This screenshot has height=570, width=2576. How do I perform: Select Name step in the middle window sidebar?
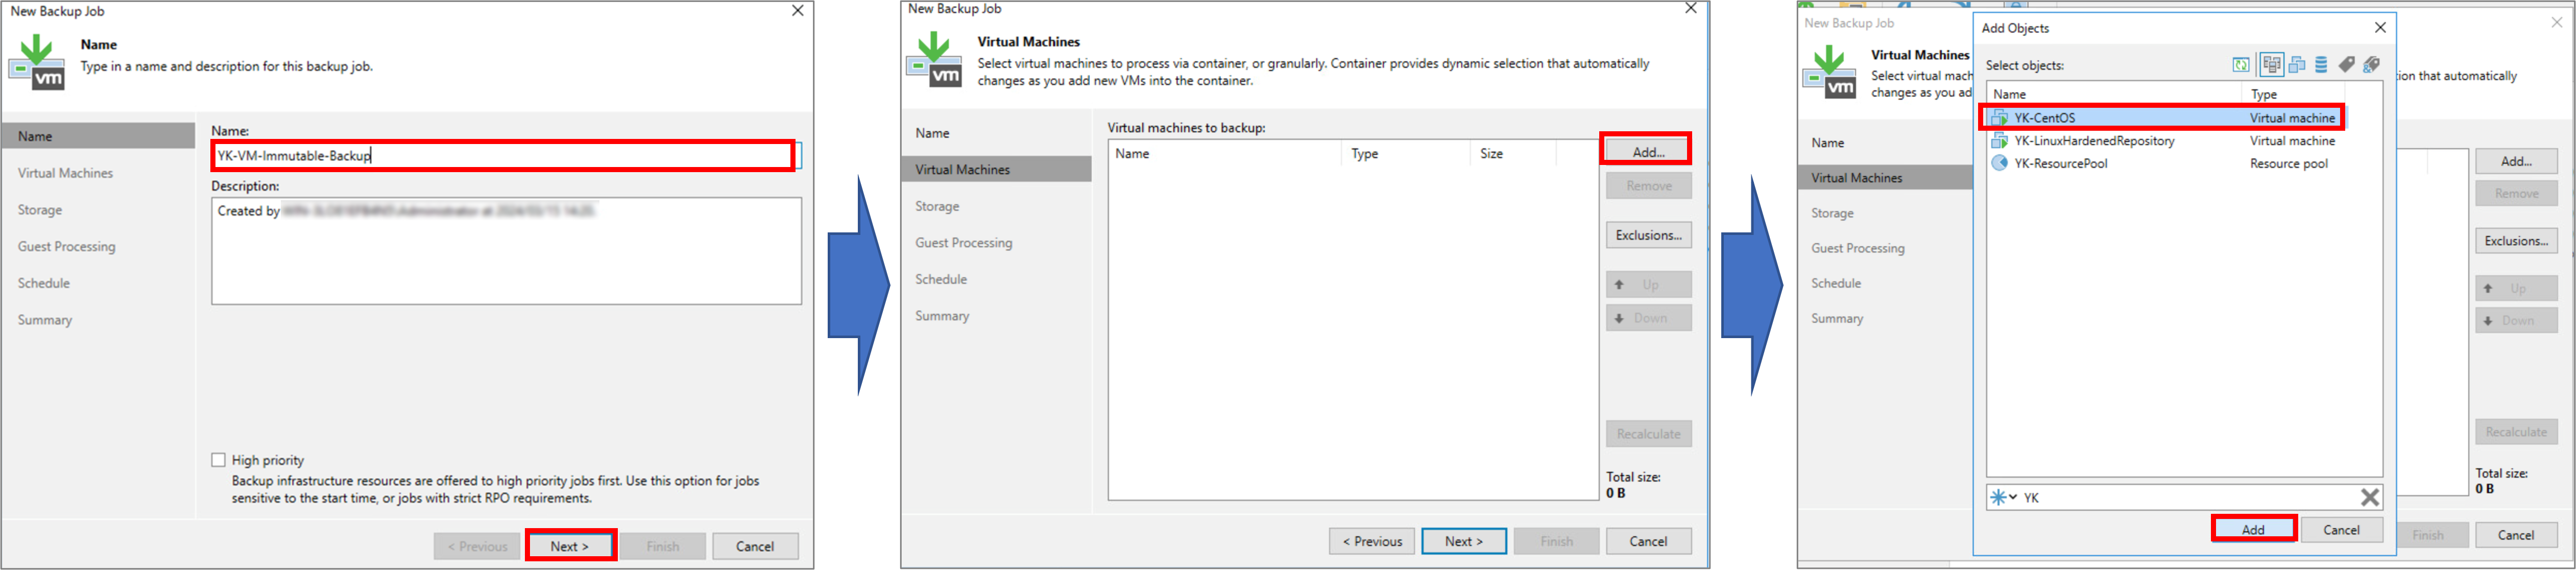(932, 133)
